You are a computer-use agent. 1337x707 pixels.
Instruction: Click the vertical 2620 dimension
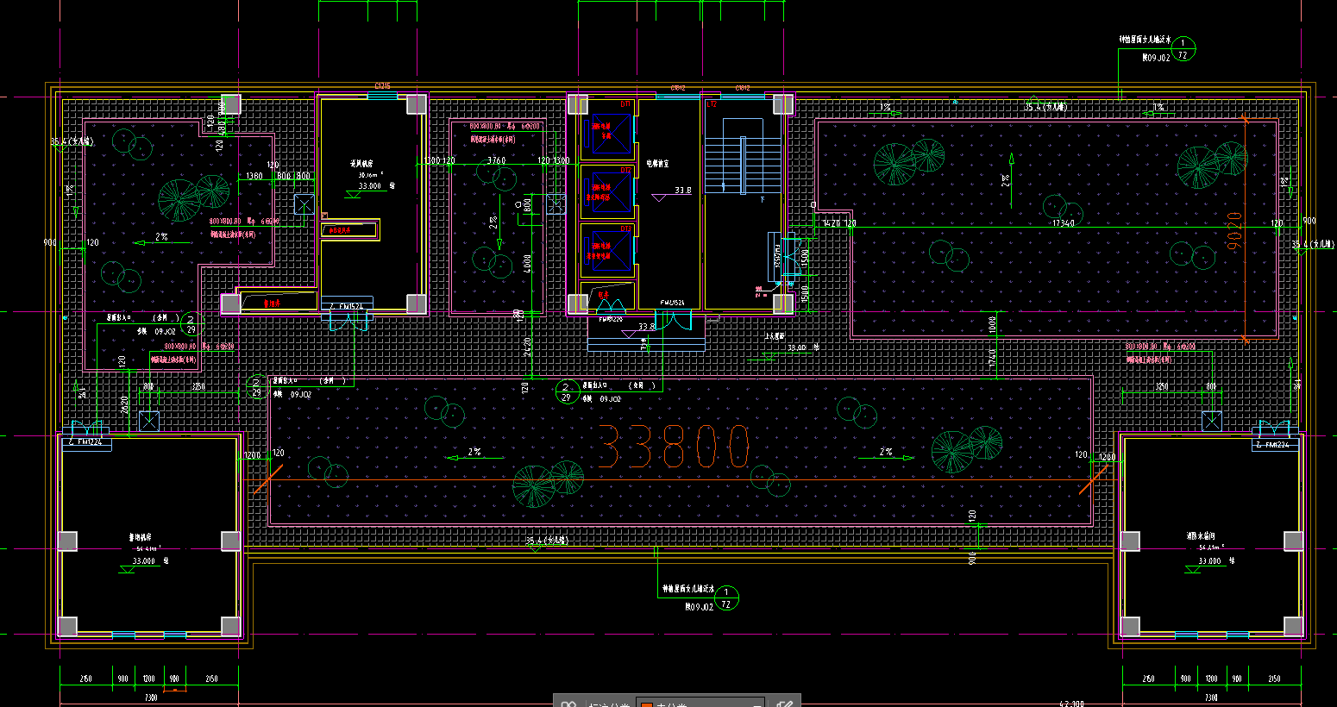tap(126, 405)
